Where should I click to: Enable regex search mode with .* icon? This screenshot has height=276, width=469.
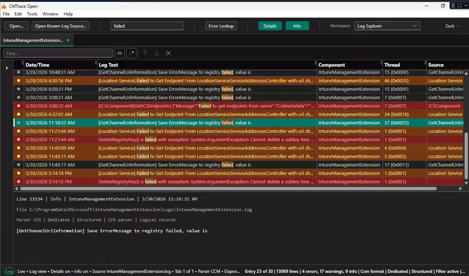[131, 53]
